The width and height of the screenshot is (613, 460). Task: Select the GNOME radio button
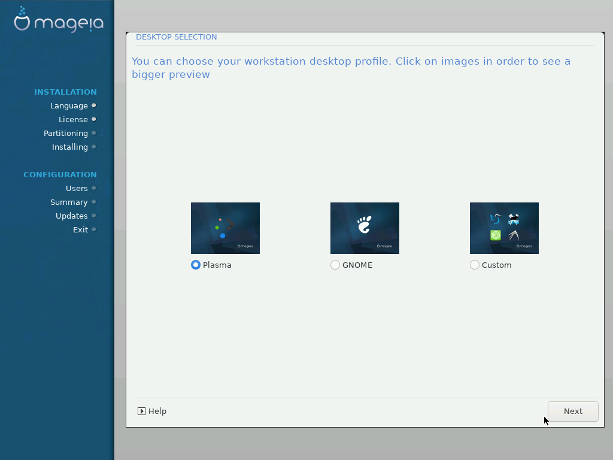(x=335, y=265)
